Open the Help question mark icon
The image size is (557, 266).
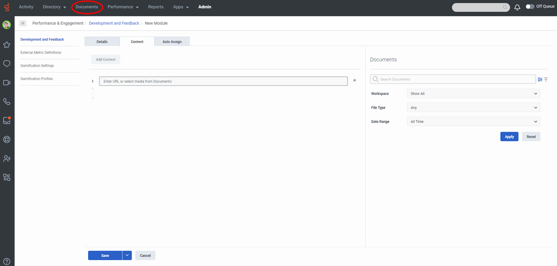pos(7,261)
